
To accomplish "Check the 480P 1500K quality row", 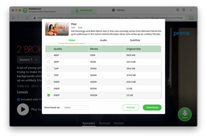I will tap(48, 62).
